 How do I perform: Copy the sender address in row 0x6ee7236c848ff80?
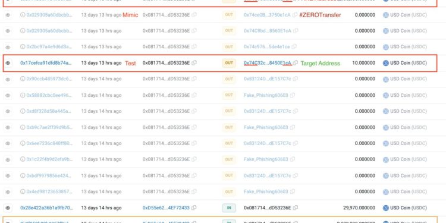194,143
